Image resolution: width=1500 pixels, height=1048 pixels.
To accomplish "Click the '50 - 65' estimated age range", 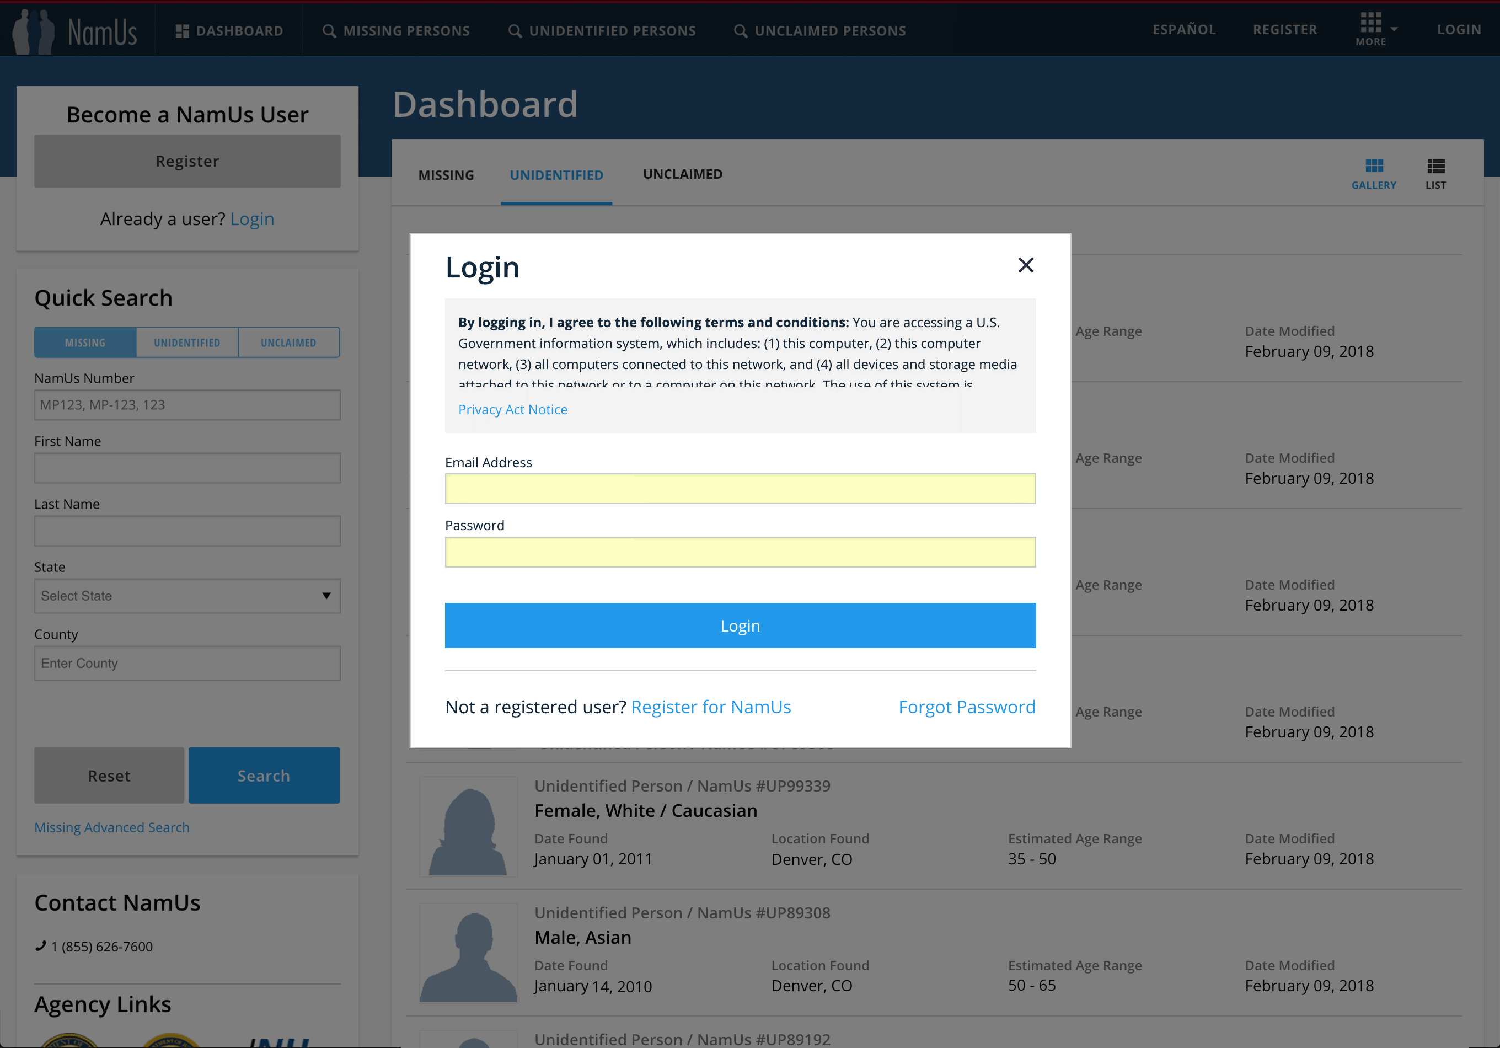I will [1032, 985].
